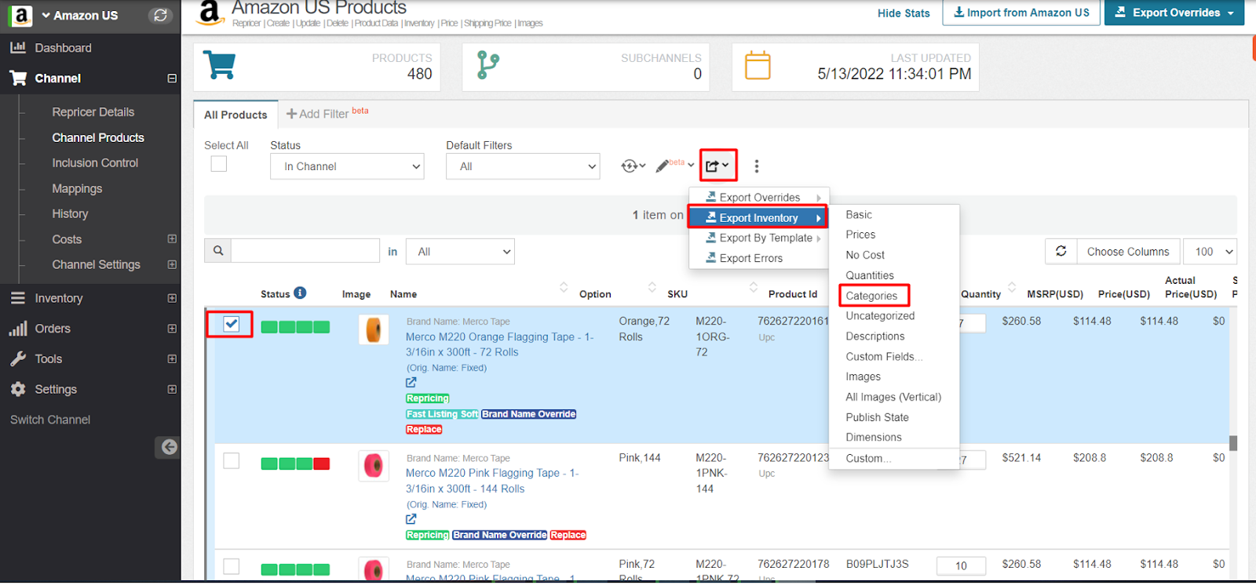Click the Orders bar chart icon
1256x585 pixels.
click(18, 329)
